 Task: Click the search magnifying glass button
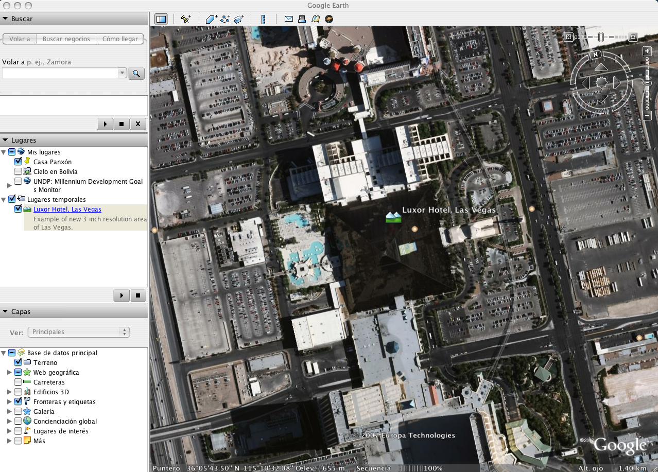coord(136,73)
